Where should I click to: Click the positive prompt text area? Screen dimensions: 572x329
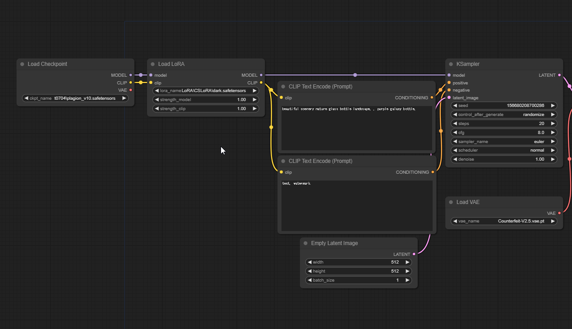coord(356,129)
